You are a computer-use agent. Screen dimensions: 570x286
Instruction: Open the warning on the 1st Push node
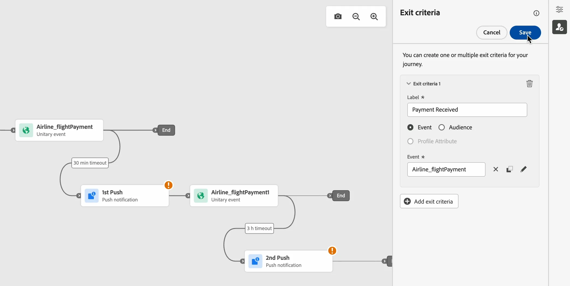click(169, 185)
